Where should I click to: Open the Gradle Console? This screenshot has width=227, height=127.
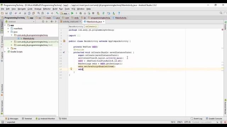214,119
